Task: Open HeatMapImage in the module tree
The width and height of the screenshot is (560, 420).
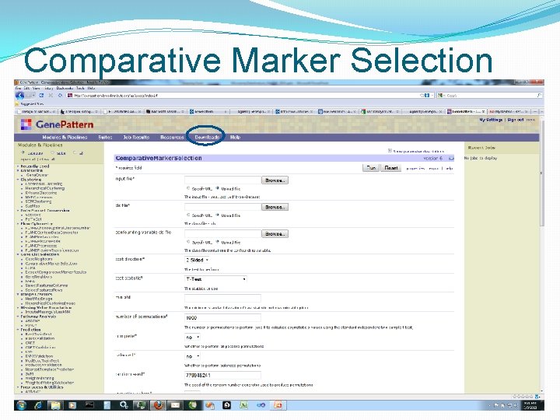Action: pyautogui.click(x=39, y=299)
